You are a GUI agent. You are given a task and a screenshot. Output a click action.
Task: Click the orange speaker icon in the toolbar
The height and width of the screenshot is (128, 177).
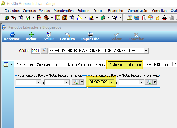tap(65, 18)
